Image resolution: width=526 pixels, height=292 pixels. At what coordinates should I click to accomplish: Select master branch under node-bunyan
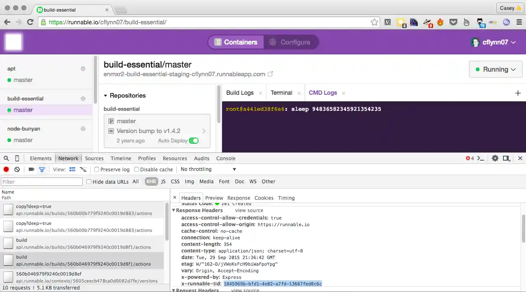click(x=23, y=140)
